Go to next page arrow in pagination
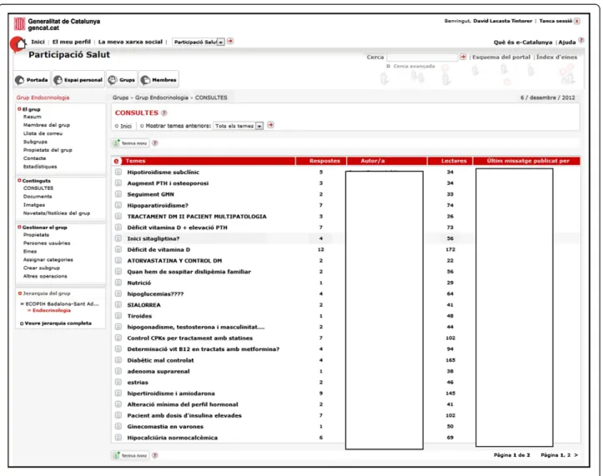The height and width of the screenshot is (476, 603). (x=576, y=455)
